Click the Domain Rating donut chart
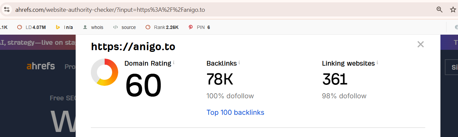 104,72
